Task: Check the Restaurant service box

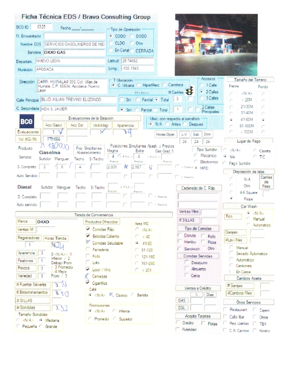Action: [x=225, y=310]
